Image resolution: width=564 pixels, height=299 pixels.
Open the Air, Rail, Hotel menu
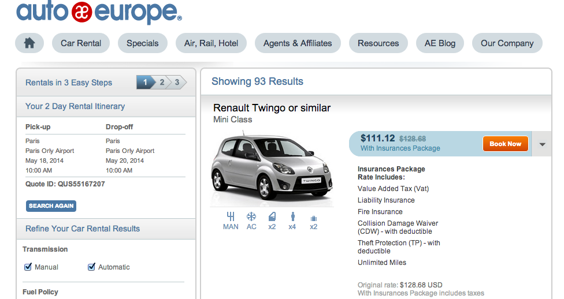tap(211, 43)
